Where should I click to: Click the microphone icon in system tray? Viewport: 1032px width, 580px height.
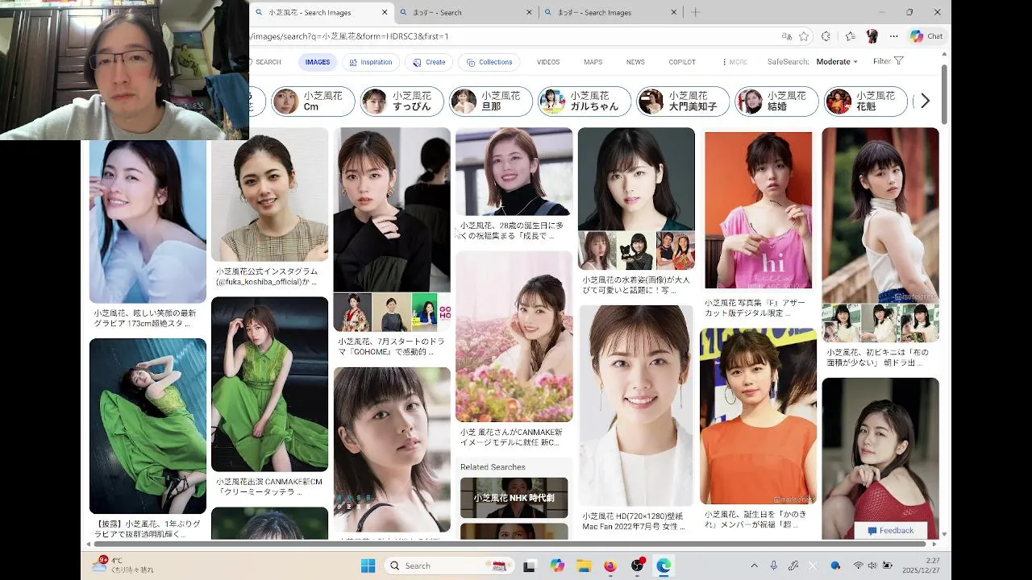point(774,565)
